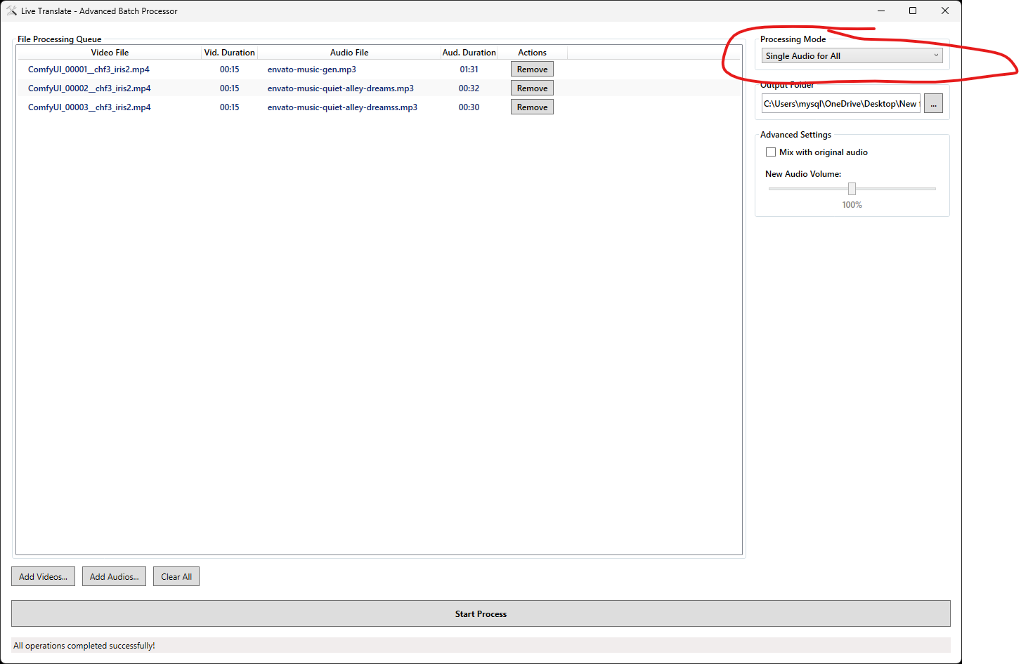Enable Mix with original audio checkbox
The image size is (1021, 664).
pos(771,152)
